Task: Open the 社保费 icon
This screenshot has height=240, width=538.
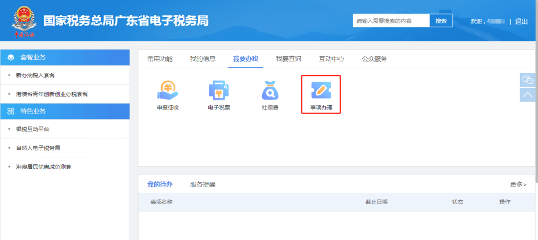Action: point(270,96)
